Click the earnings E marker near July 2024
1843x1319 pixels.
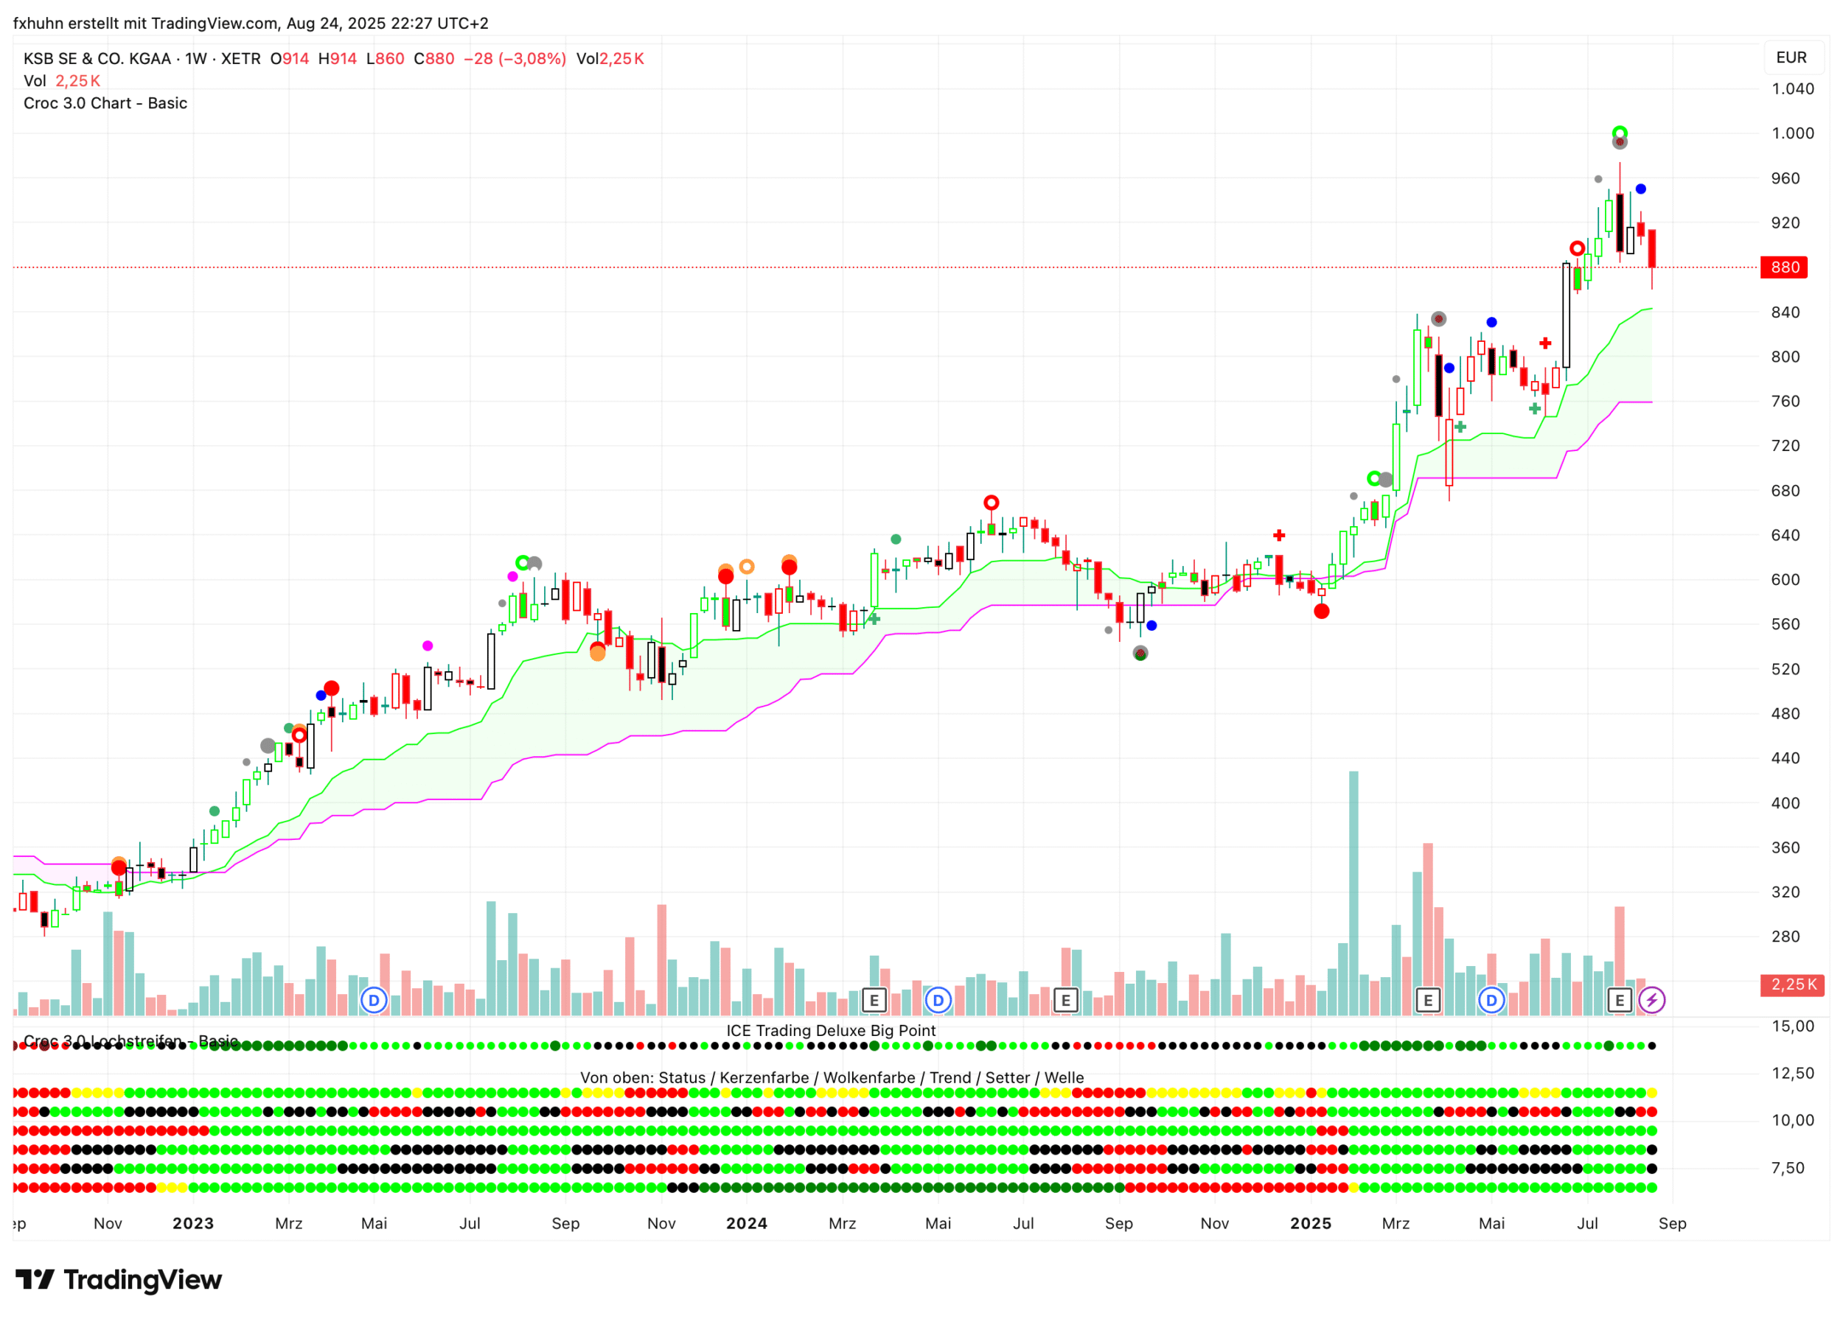tap(1065, 1000)
